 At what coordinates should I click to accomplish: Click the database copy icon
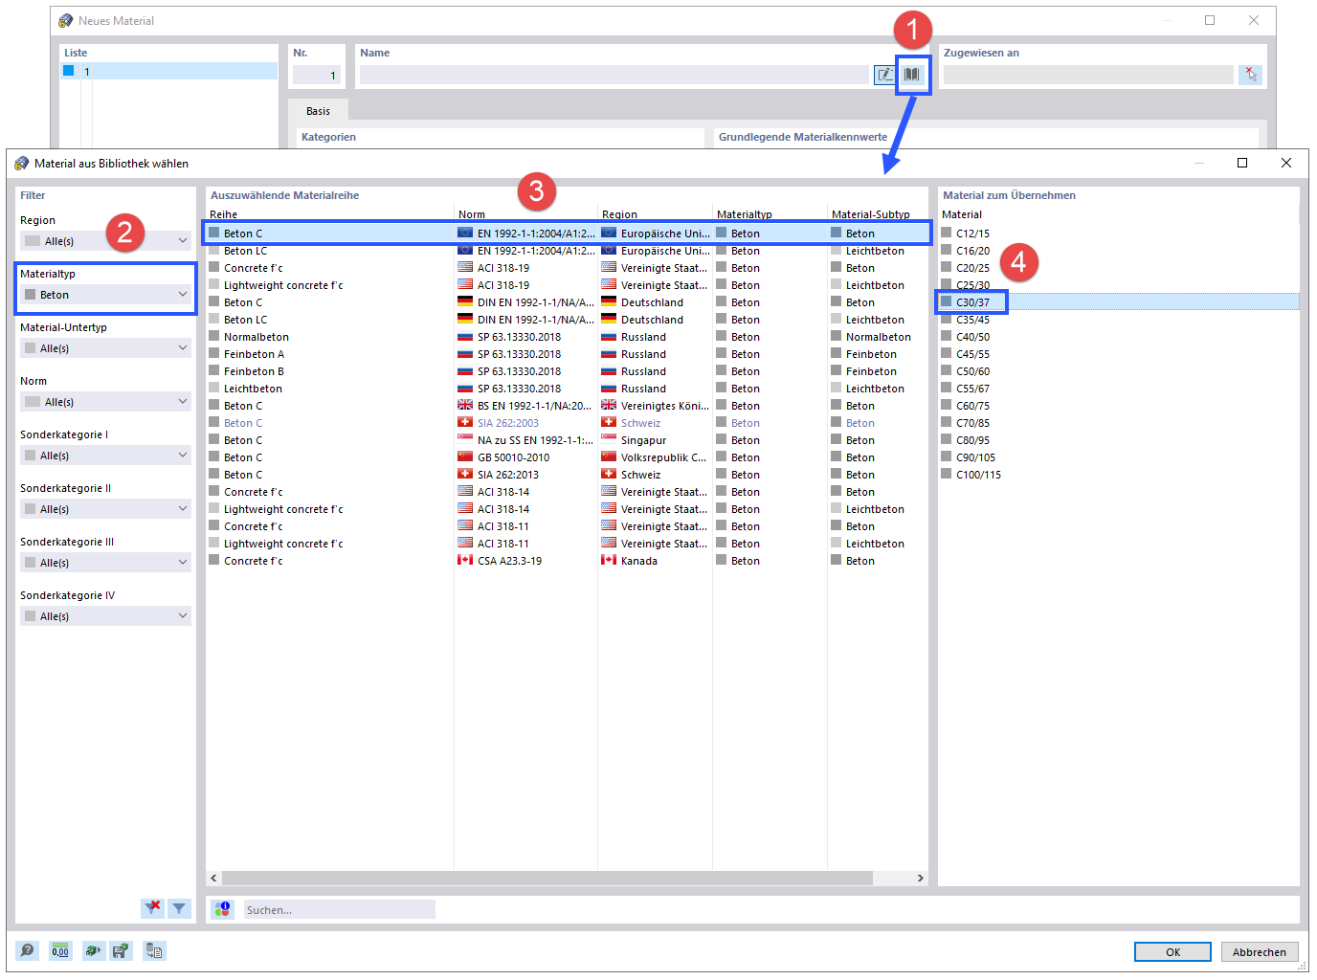[x=154, y=950]
